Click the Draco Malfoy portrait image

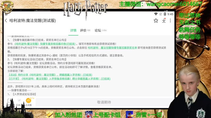point(189,92)
